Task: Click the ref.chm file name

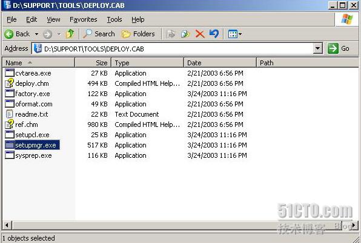Action: click(27, 125)
